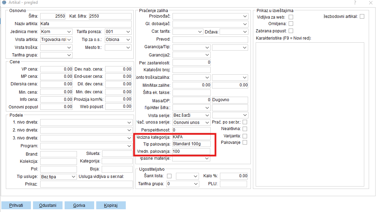Viewport: 378px width, 212px height.
Task: Enable the Šank lista checkbox
Action: (169, 176)
